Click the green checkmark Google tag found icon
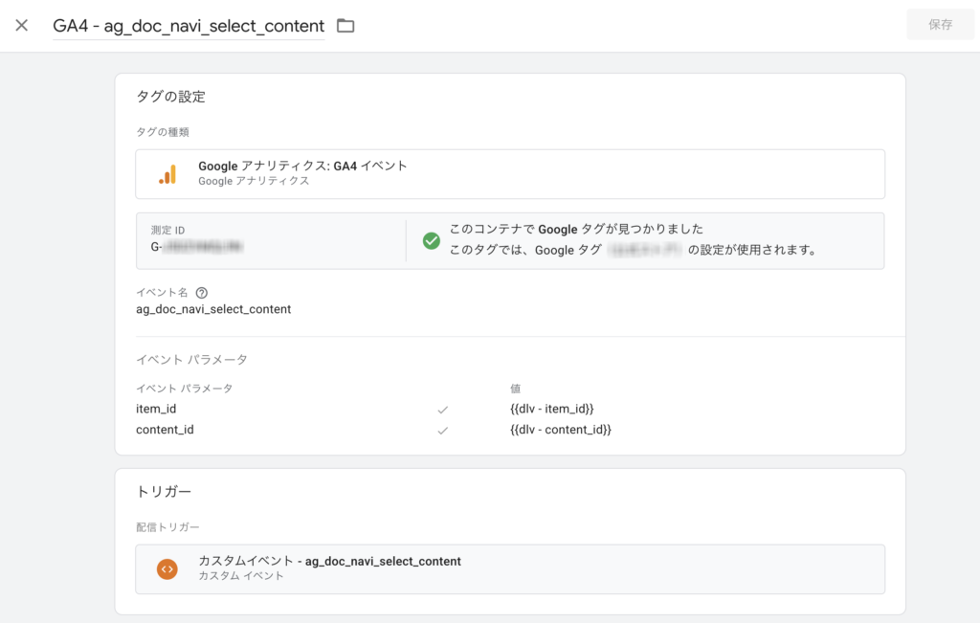980x623 pixels. [x=432, y=240]
